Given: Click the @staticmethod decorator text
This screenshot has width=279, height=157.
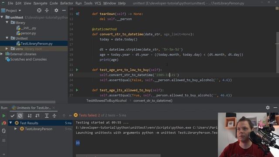Looking at the screenshot, I should (x=104, y=29).
